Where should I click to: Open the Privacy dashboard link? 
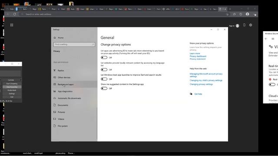tap(198, 56)
